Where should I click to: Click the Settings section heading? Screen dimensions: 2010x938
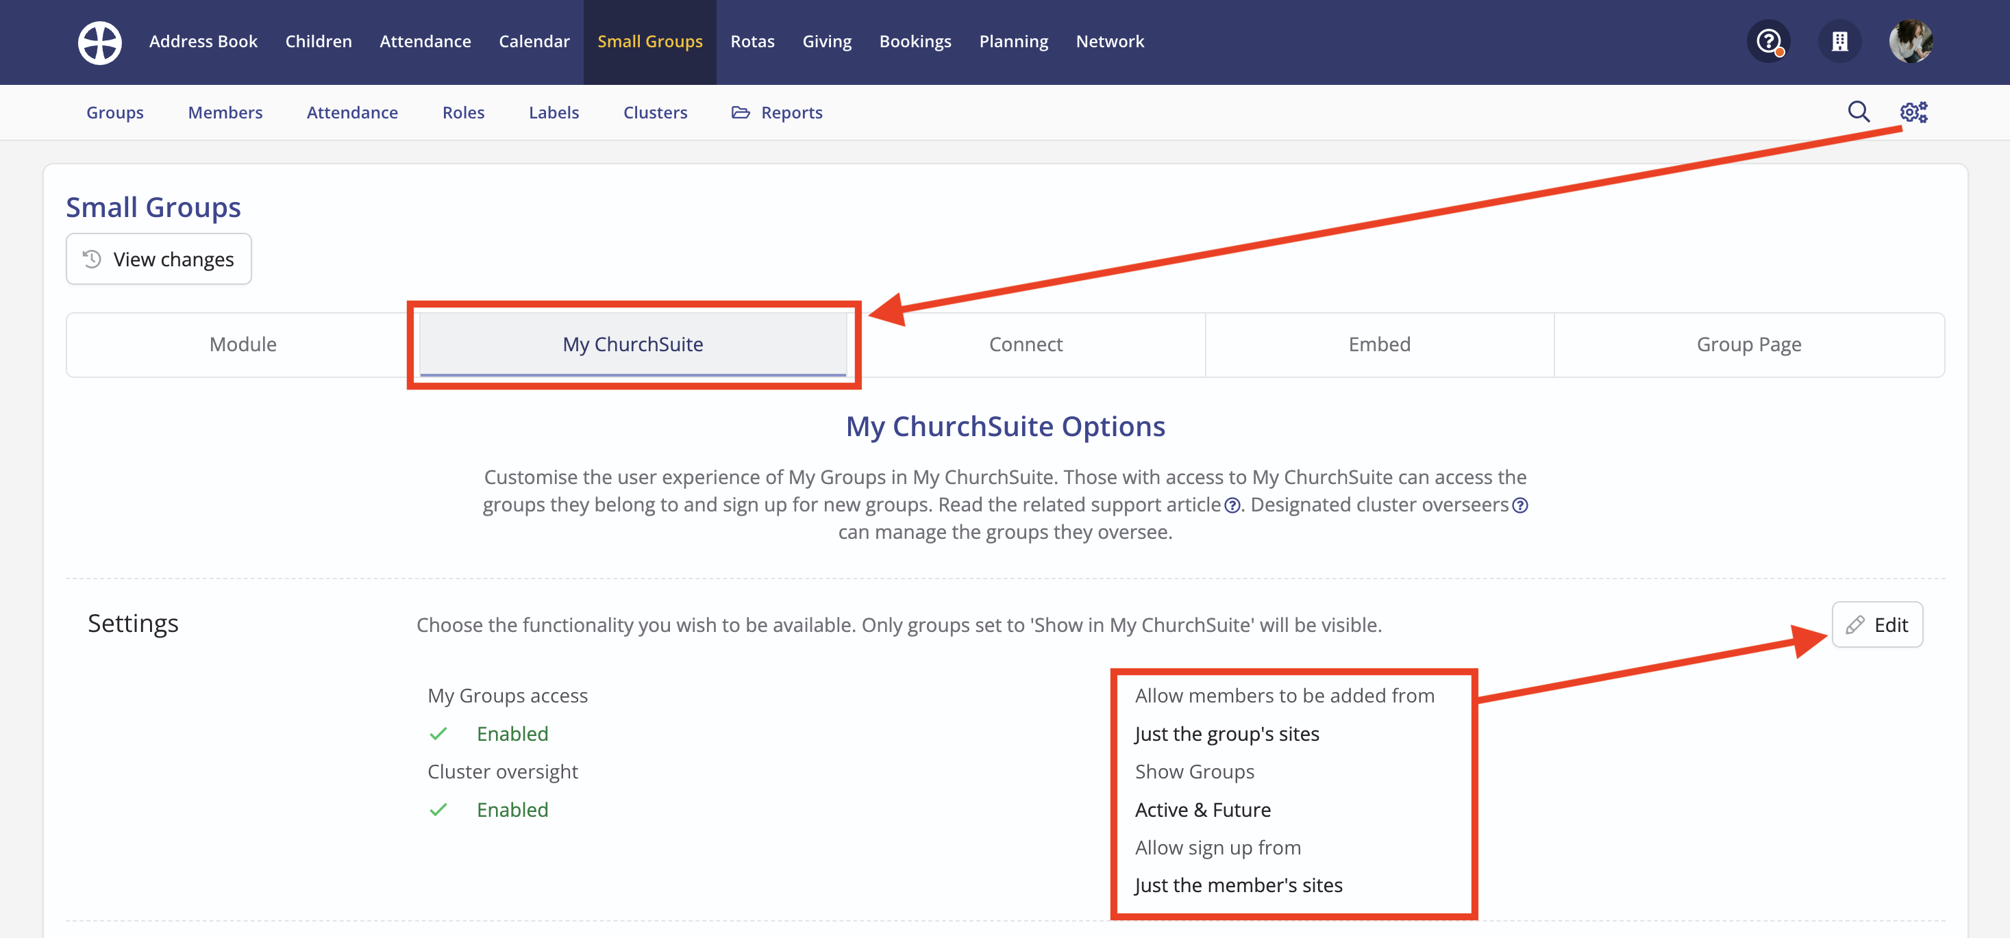[133, 623]
